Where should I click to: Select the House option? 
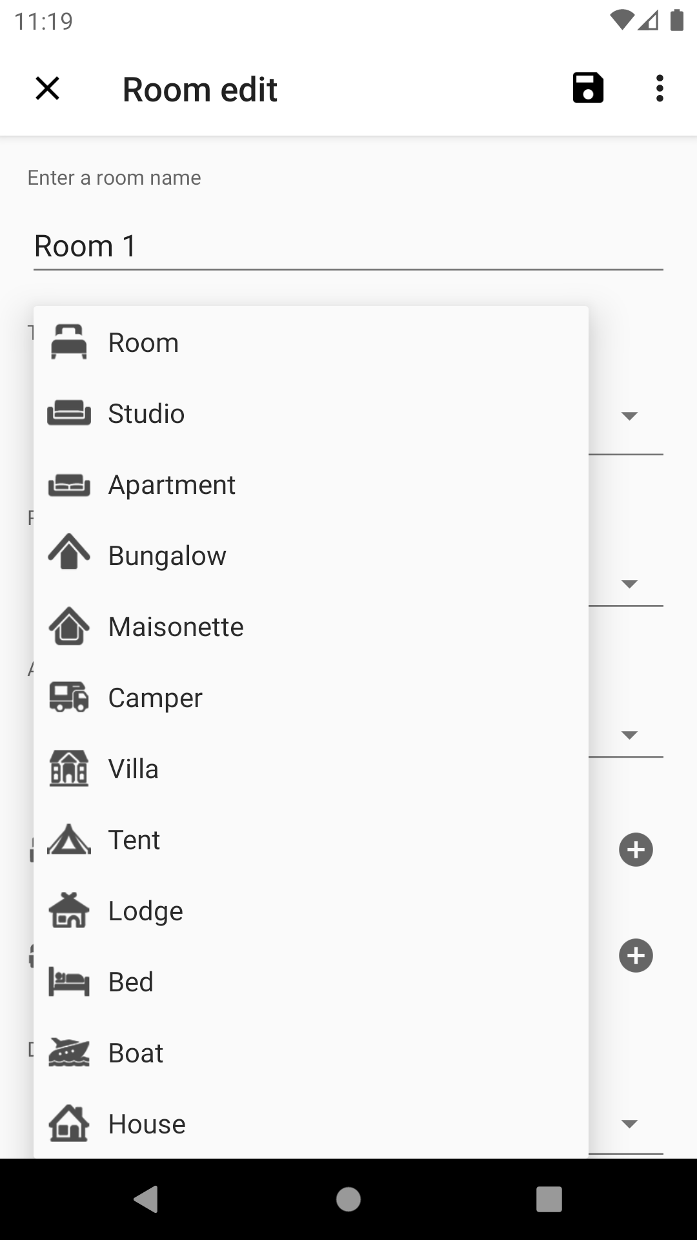(x=147, y=1124)
